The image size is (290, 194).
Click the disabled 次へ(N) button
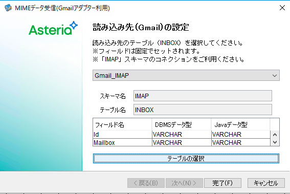[184, 183]
